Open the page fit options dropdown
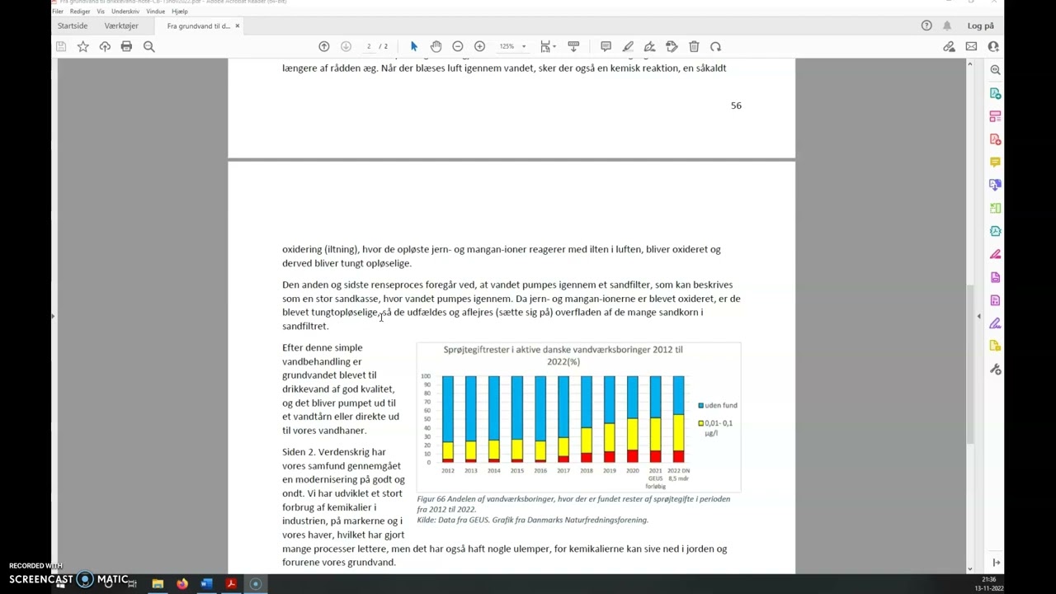The image size is (1056, 594). (547, 47)
